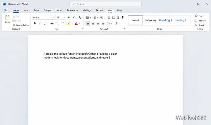Toggle Superscript formatting
The width and height of the screenshot is (211, 125).
click(x=63, y=23)
